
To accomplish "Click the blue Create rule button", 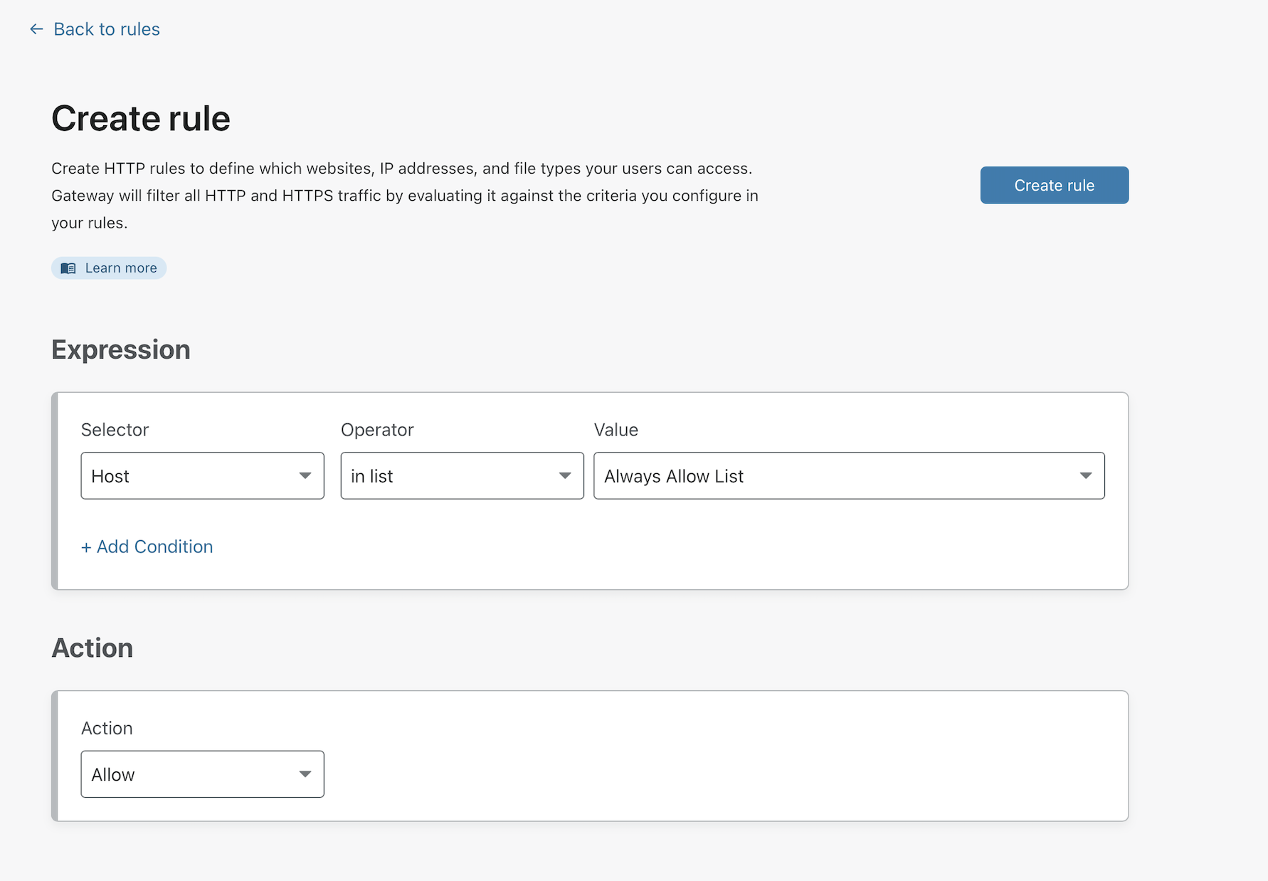I will pyautogui.click(x=1054, y=185).
